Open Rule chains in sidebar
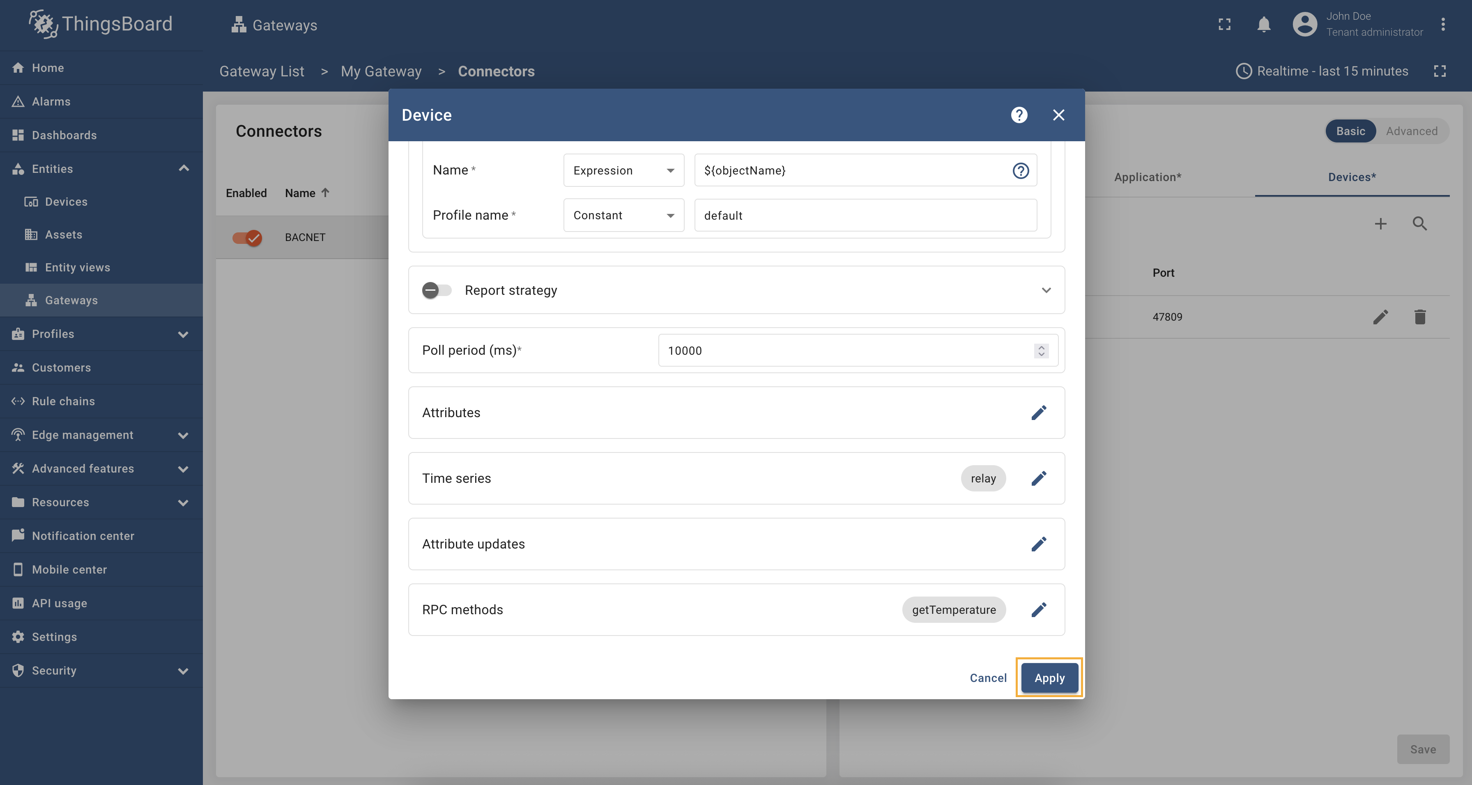The image size is (1472, 785). point(63,401)
